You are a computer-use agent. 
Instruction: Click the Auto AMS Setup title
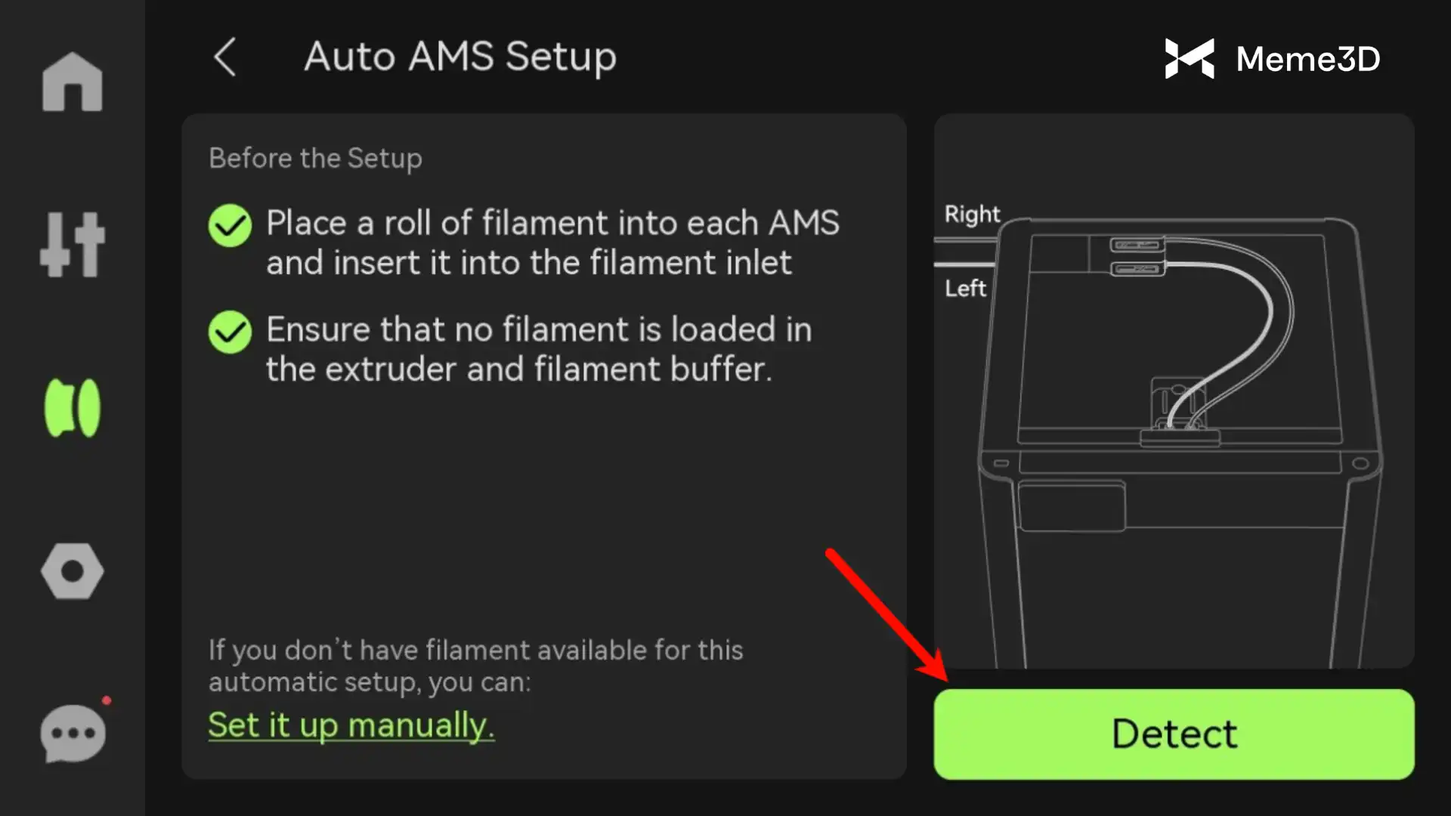pos(460,57)
